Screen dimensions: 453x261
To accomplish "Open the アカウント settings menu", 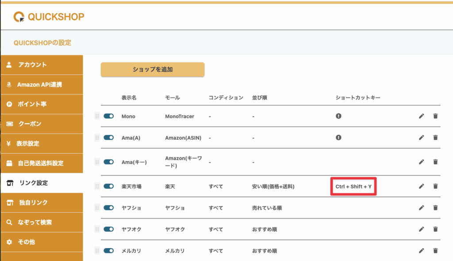I will [41, 65].
